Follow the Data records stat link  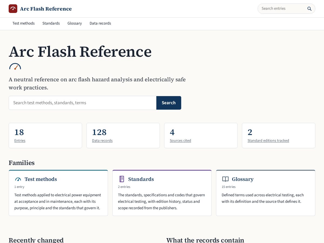coord(102,141)
